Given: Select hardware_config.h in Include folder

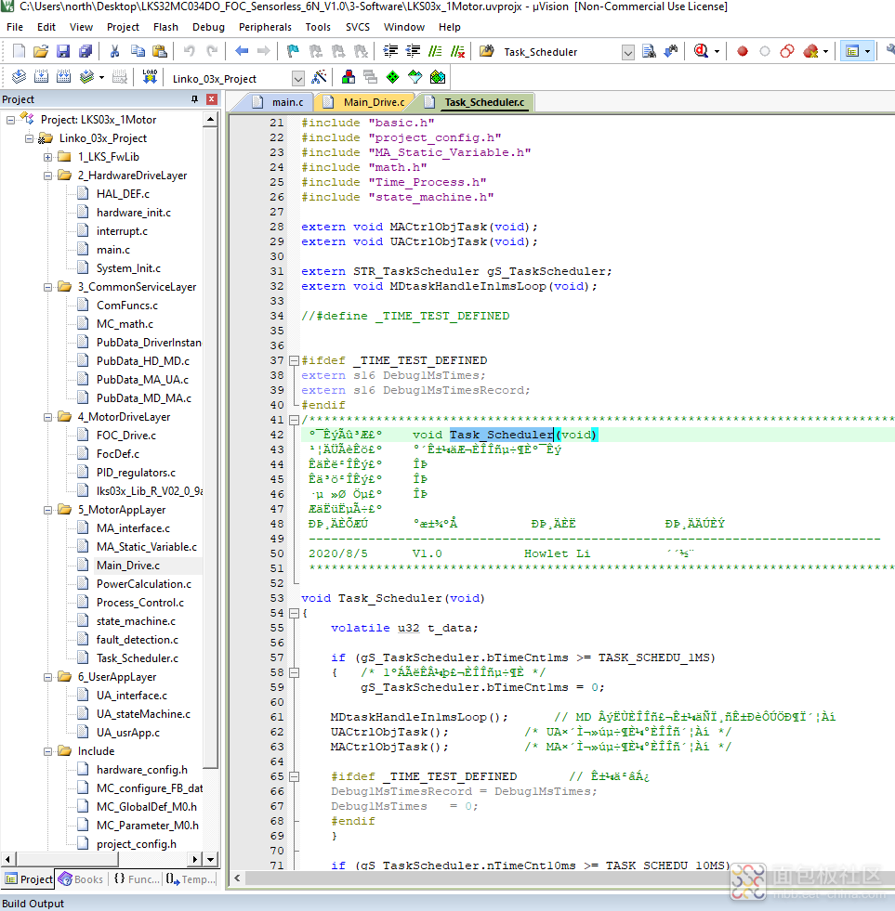Looking at the screenshot, I should (x=142, y=771).
